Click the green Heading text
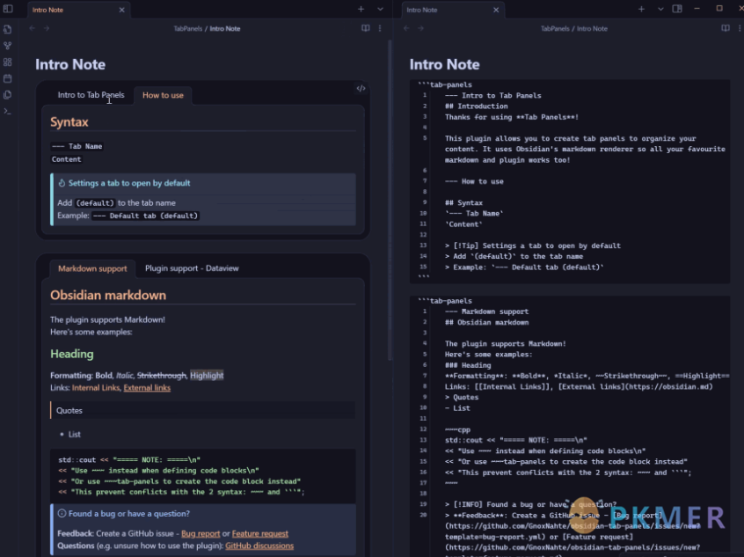The image size is (744, 557). (x=72, y=355)
